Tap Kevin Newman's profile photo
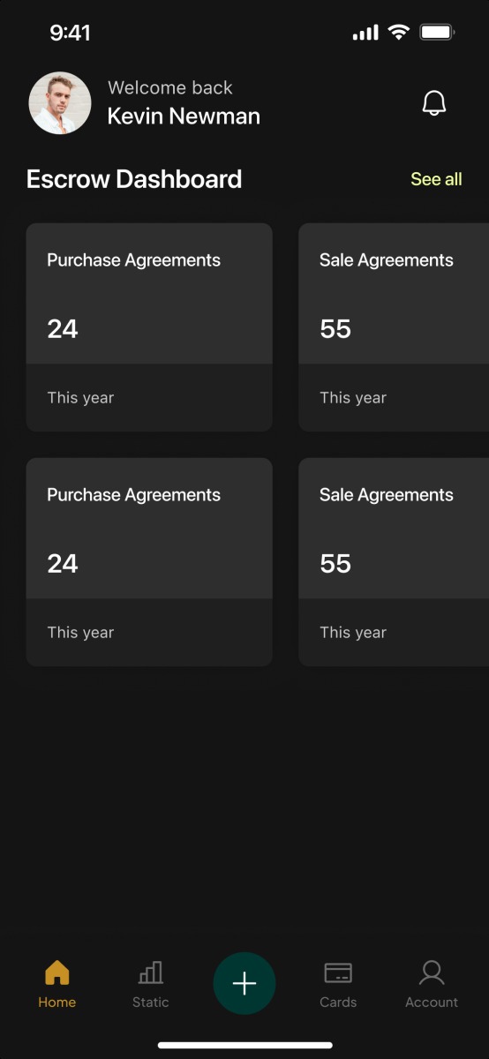489x1059 pixels. (60, 103)
